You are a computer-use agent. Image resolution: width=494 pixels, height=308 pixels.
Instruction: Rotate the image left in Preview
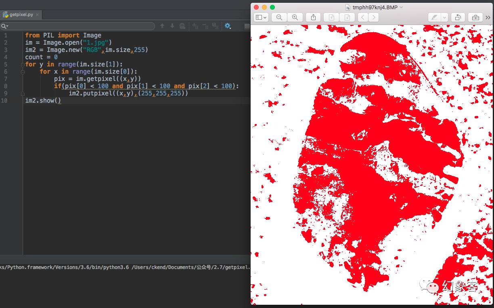(x=458, y=17)
